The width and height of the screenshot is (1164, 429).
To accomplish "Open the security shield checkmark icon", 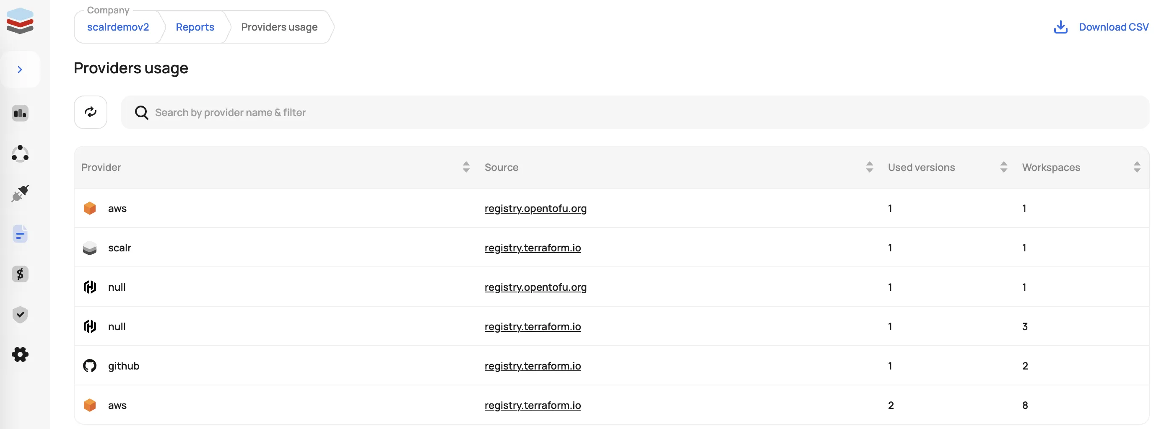I will (x=20, y=314).
